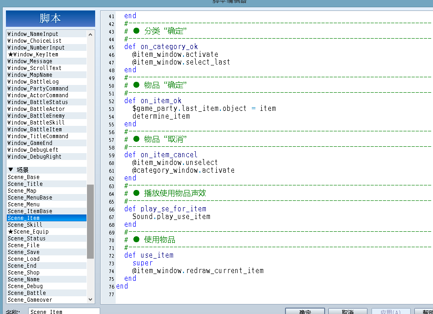Open the Scene_Menu script

click(46, 204)
